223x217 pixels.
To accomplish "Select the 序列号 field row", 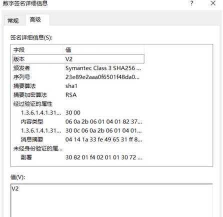I will (78, 77).
